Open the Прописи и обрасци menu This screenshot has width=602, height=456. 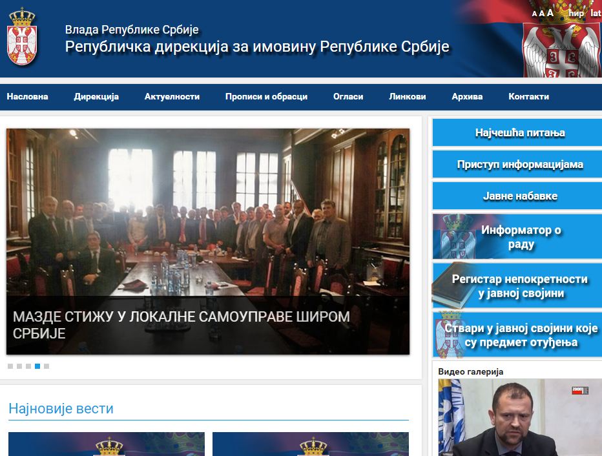pos(267,97)
